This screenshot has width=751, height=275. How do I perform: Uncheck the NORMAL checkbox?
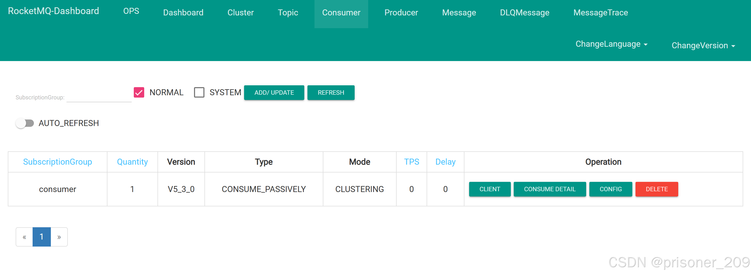coord(139,92)
